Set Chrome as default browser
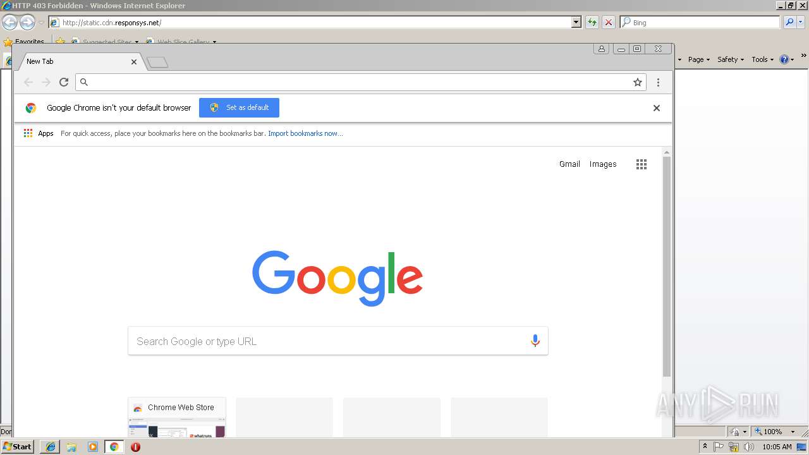 click(x=239, y=107)
